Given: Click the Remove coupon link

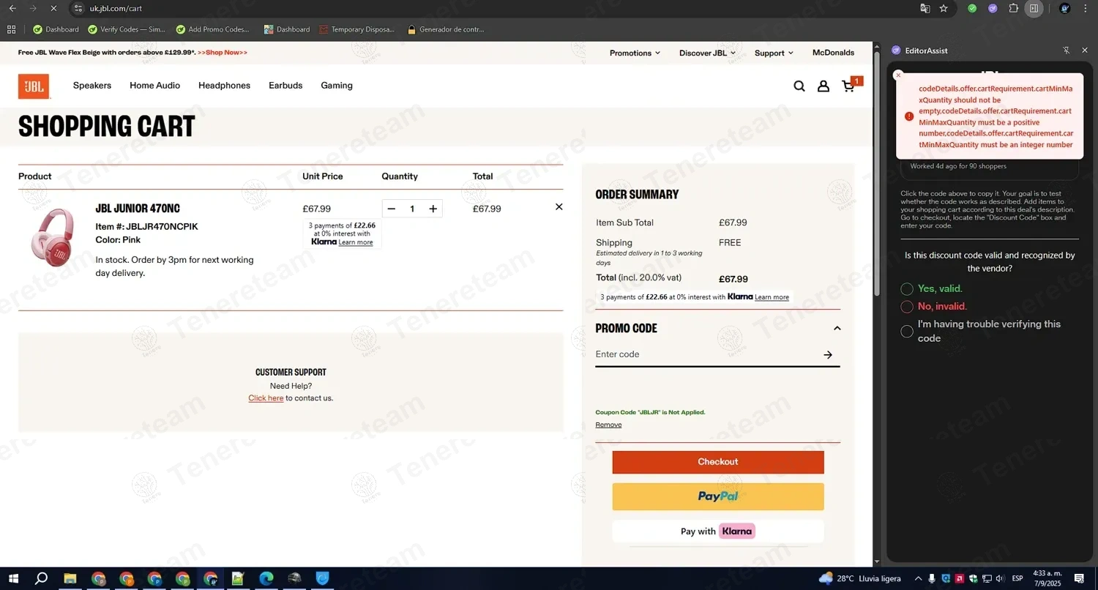Looking at the screenshot, I should pyautogui.click(x=608, y=425).
